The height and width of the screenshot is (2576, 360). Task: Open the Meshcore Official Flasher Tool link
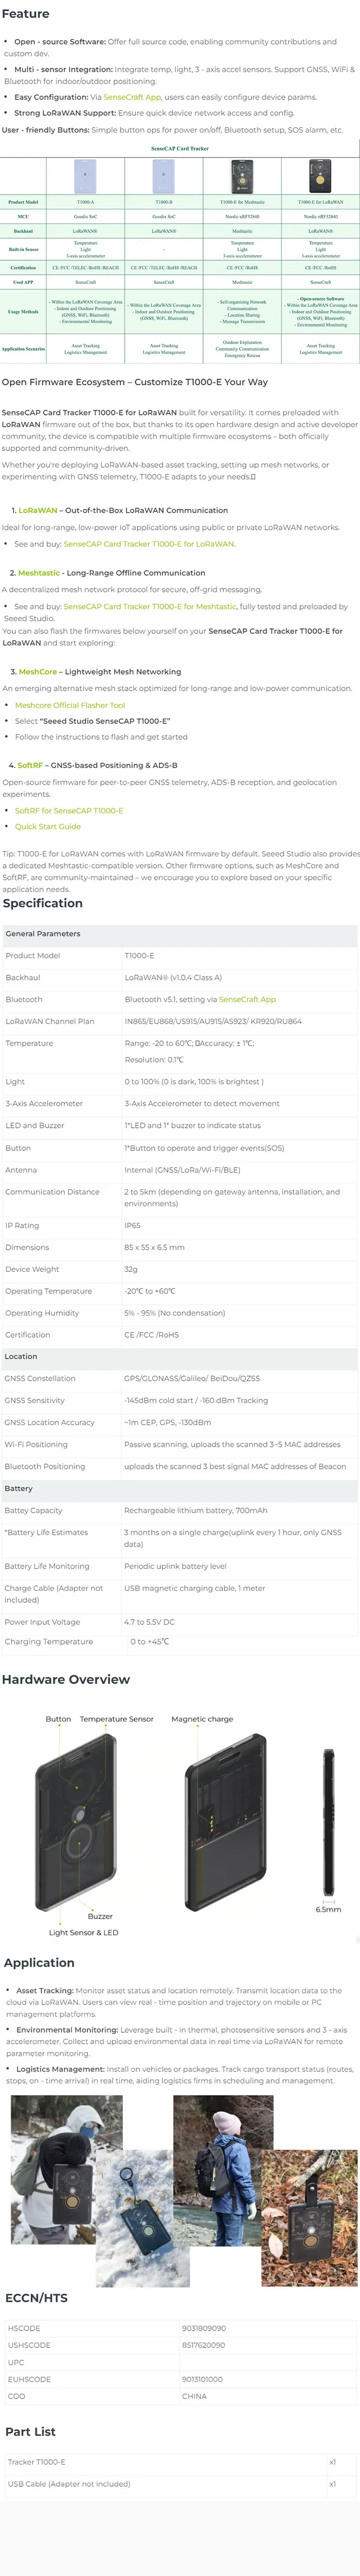coord(70,705)
